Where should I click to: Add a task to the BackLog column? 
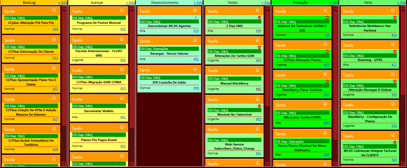click(x=62, y=3)
